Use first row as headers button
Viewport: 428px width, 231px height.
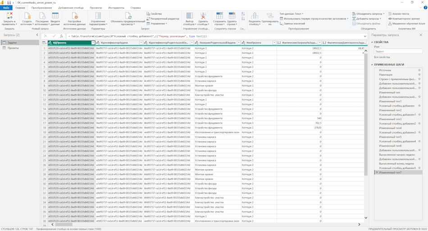pyautogui.click(x=314, y=18)
